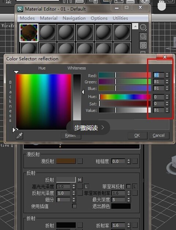This screenshot has width=176, height=230.
Task: Open the Utilities menu
Action: pyautogui.click(x=120, y=18)
